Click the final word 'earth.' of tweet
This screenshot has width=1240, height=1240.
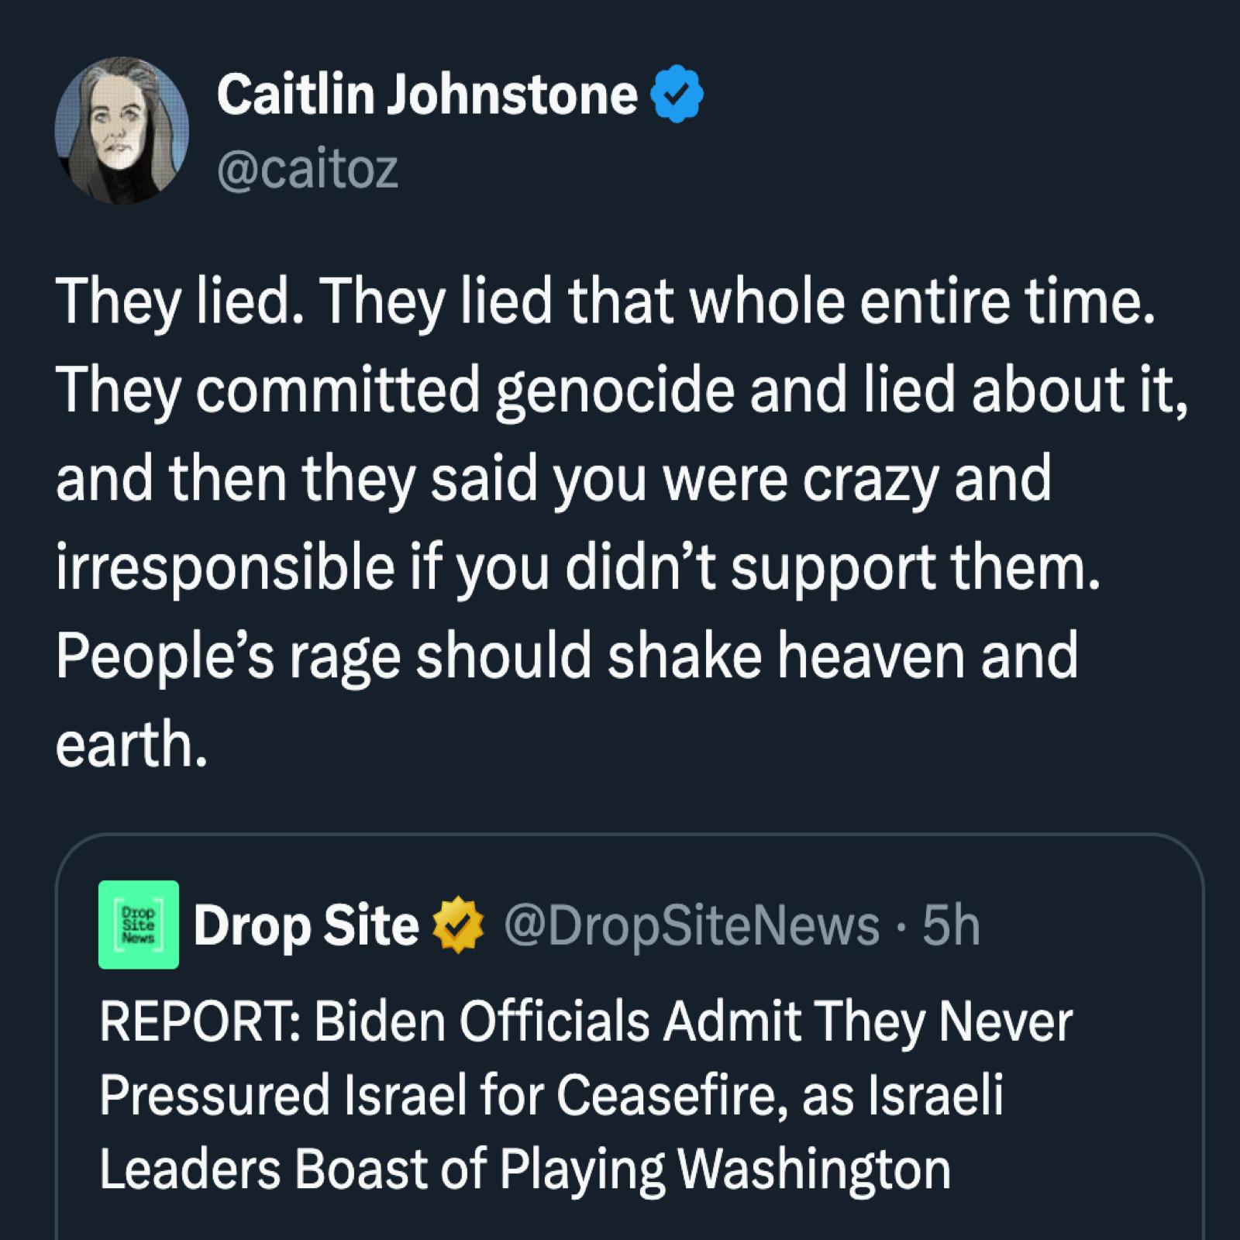pos(132,745)
